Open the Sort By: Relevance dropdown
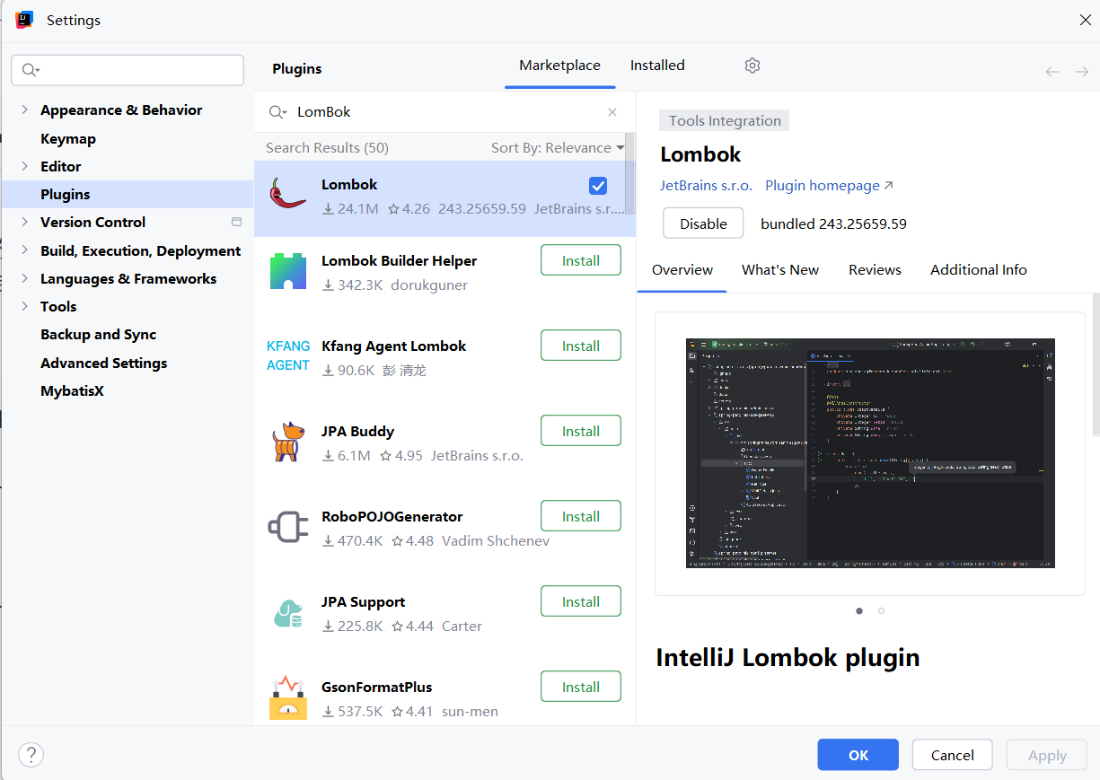 tap(558, 148)
